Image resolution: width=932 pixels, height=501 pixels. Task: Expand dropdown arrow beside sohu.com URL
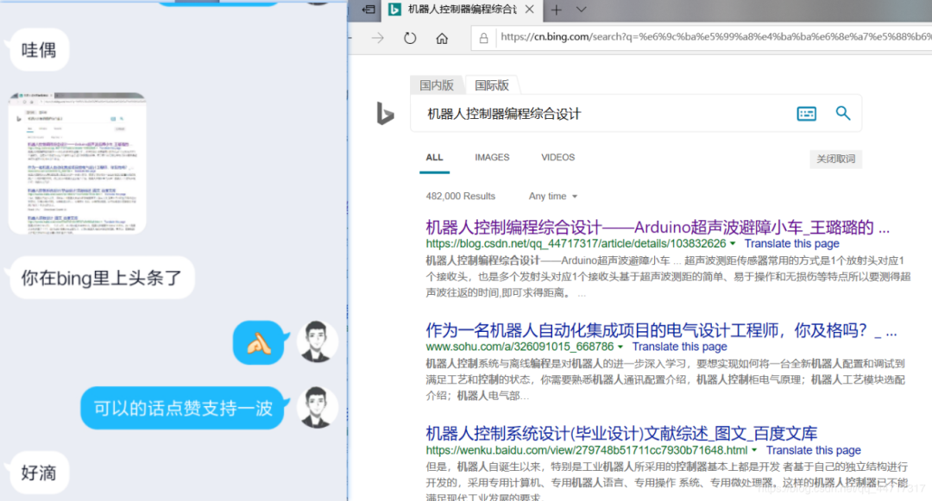[620, 347]
